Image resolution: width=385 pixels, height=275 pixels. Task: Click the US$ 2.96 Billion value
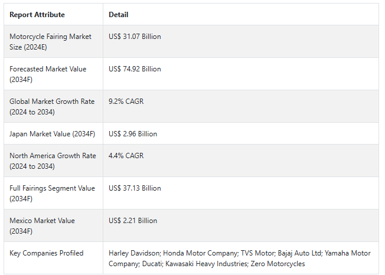pos(133,134)
